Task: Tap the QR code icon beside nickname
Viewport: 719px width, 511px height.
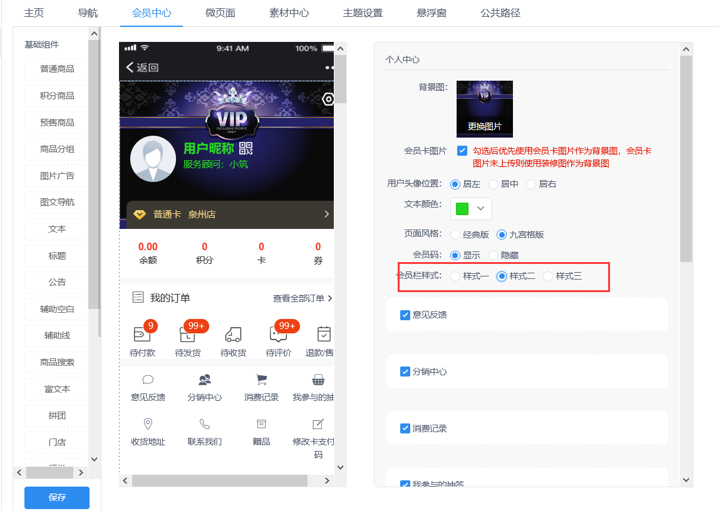Action: (246, 148)
